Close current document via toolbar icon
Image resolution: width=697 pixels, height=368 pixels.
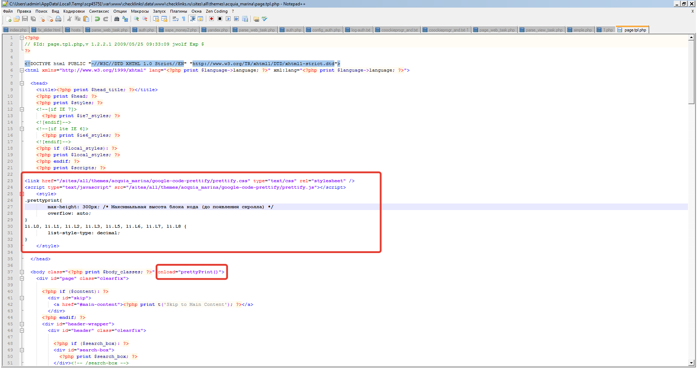pyautogui.click(x=42, y=19)
